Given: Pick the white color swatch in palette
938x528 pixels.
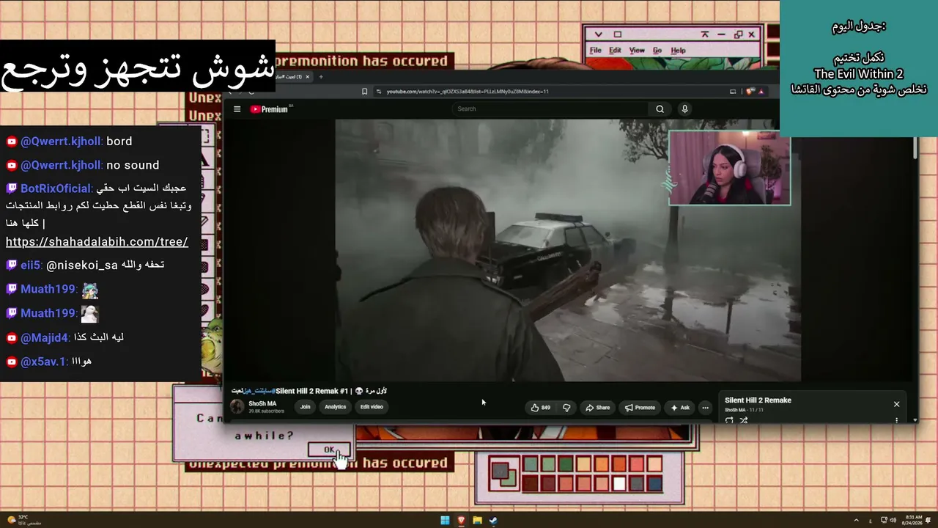Looking at the screenshot, I should click(x=619, y=483).
